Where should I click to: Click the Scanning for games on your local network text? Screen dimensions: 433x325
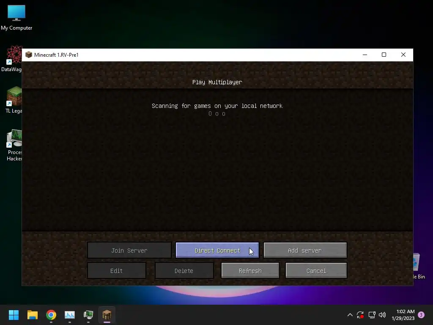[217, 106]
